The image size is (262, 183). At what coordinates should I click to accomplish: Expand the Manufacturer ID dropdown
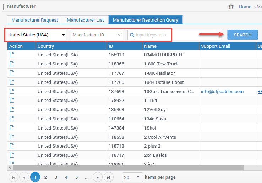tap(97, 35)
